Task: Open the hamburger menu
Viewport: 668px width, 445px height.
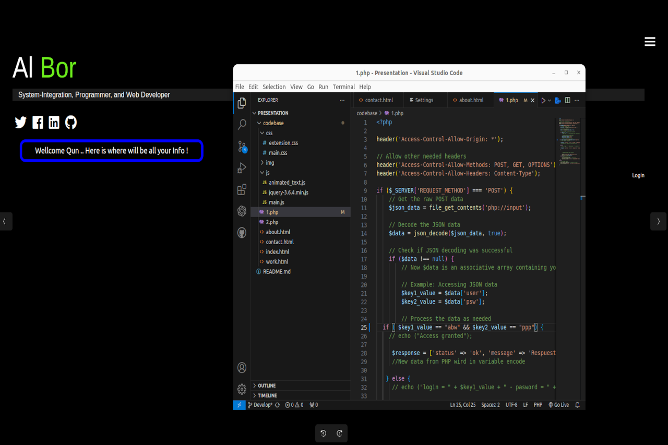Action: pyautogui.click(x=650, y=42)
